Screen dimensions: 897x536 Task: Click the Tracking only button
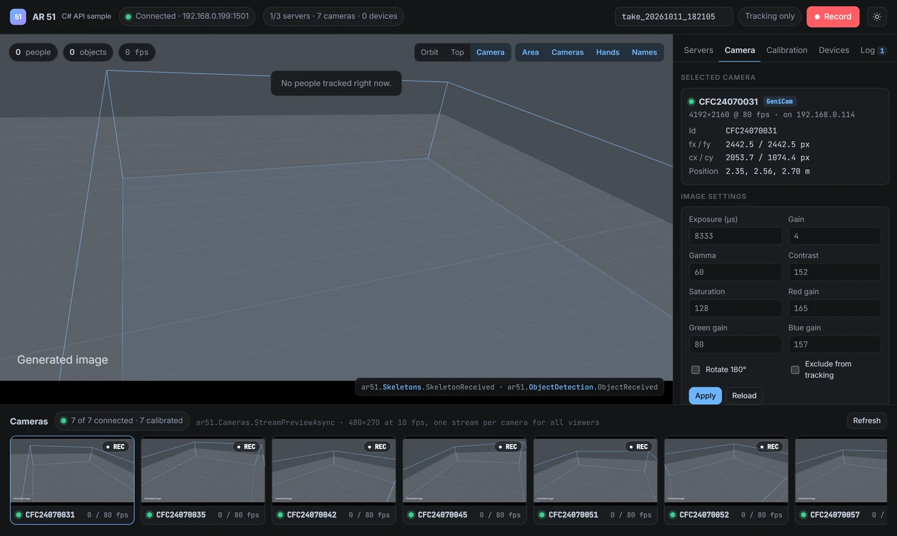pos(770,16)
